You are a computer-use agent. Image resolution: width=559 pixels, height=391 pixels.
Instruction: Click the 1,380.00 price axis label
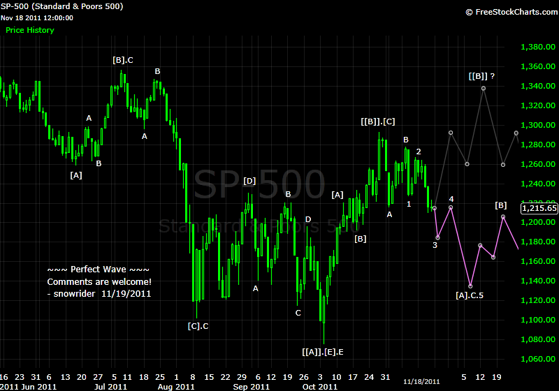coord(538,47)
